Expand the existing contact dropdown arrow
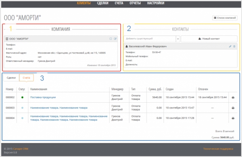242x157 pixels. point(178,39)
